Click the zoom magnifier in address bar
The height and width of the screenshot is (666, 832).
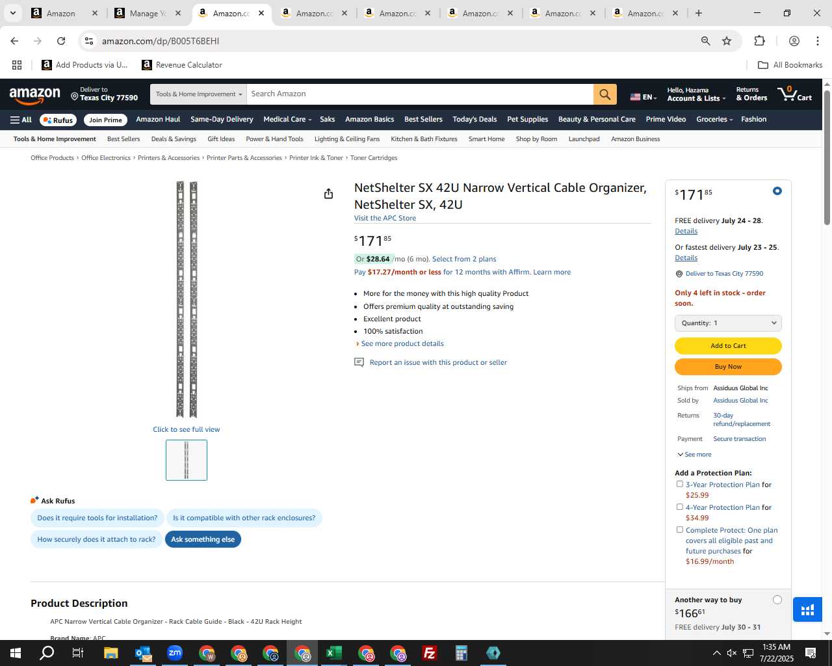pos(705,41)
